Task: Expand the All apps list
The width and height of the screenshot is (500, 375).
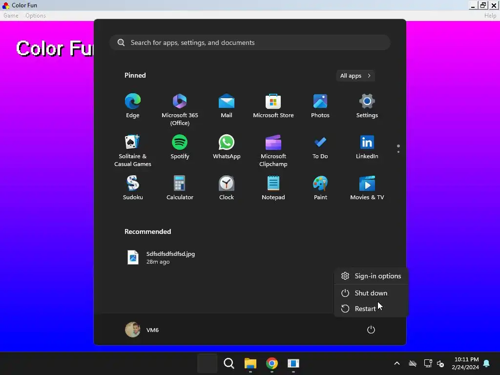Action: (x=355, y=76)
